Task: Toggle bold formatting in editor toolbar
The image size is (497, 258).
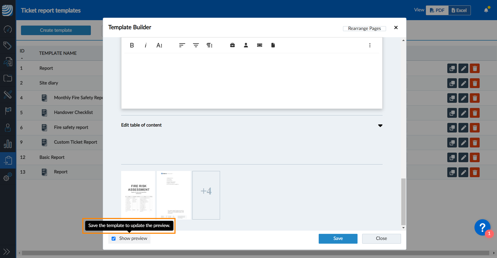Action: coord(132,45)
